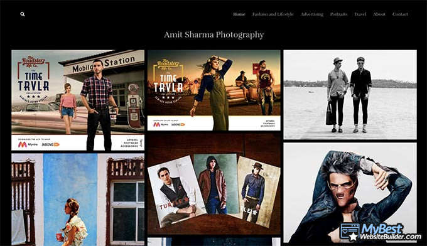Open the search magnifier icon
The height and width of the screenshot is (246, 427).
click(23, 14)
